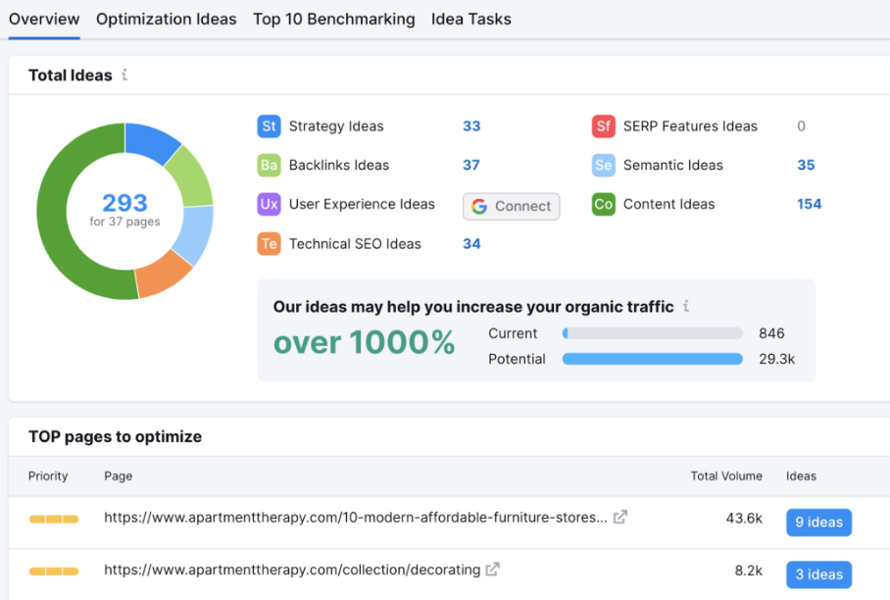Click the Strategy Ideas 'St' icon
This screenshot has height=600, width=890.
point(269,126)
